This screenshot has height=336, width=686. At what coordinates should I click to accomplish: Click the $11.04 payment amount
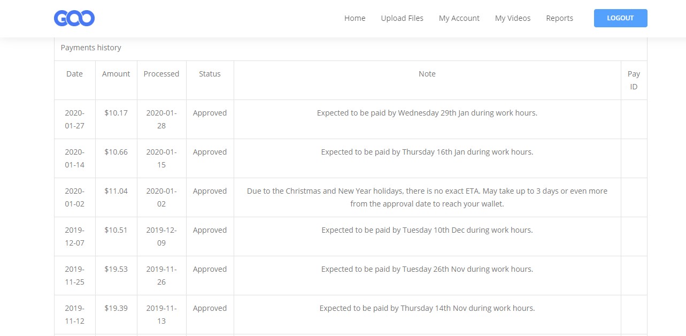[x=116, y=191]
